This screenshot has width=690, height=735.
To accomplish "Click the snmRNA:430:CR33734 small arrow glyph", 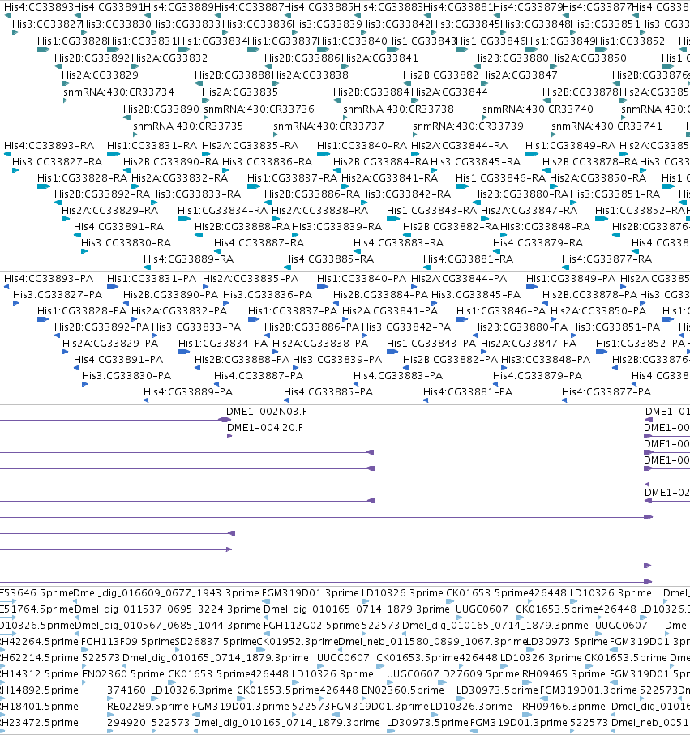I will 65,100.
